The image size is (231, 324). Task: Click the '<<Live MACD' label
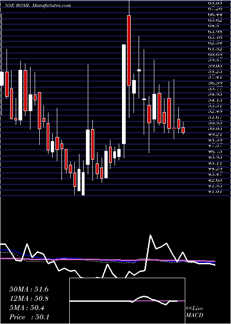point(195,312)
